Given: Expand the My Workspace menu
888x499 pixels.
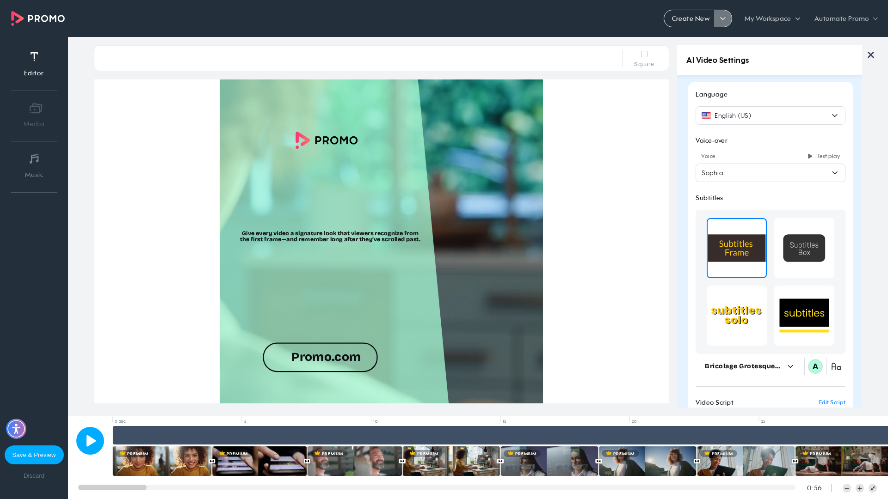Looking at the screenshot, I should click(x=772, y=18).
